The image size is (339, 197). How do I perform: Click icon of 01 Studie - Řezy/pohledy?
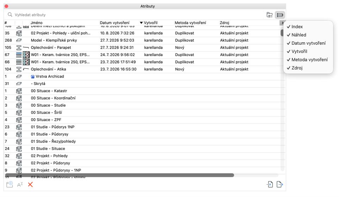coord(19,141)
